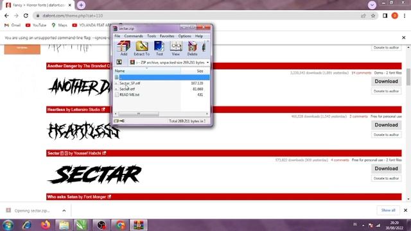Open the Windows Start menu

[8, 225]
